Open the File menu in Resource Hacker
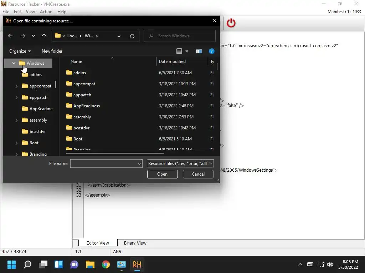This screenshot has height=273, width=365. (x=6, y=12)
